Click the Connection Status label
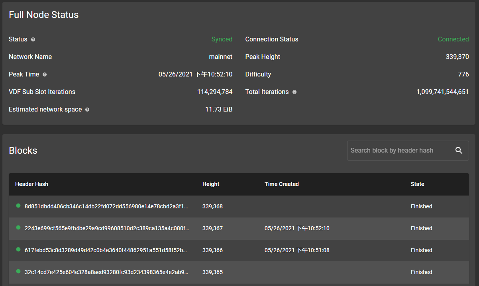 click(272, 39)
